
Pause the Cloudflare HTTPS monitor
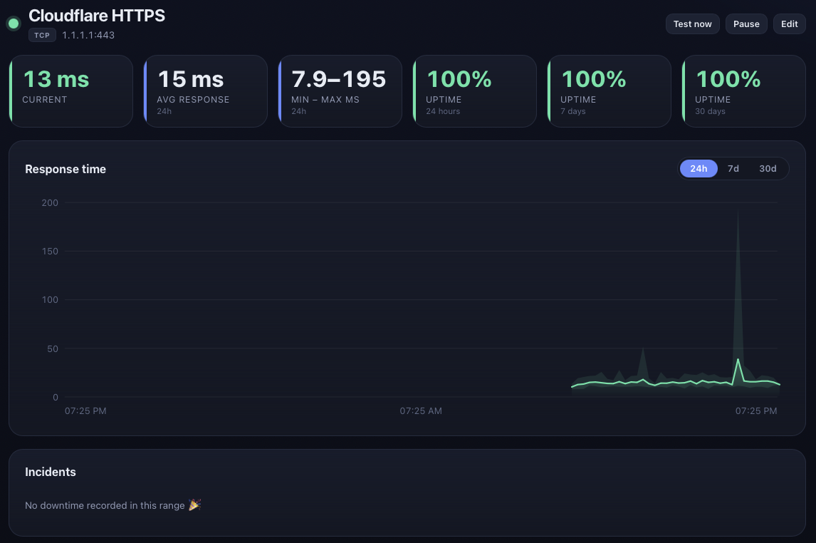[x=746, y=24]
